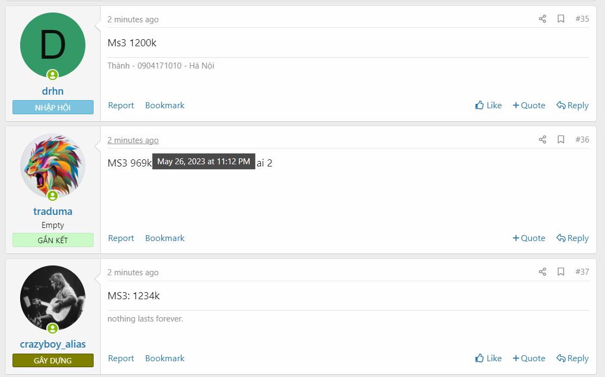Click the thumbs-up icon on crazyboy_alias's post
The width and height of the screenshot is (605, 377).
point(479,358)
